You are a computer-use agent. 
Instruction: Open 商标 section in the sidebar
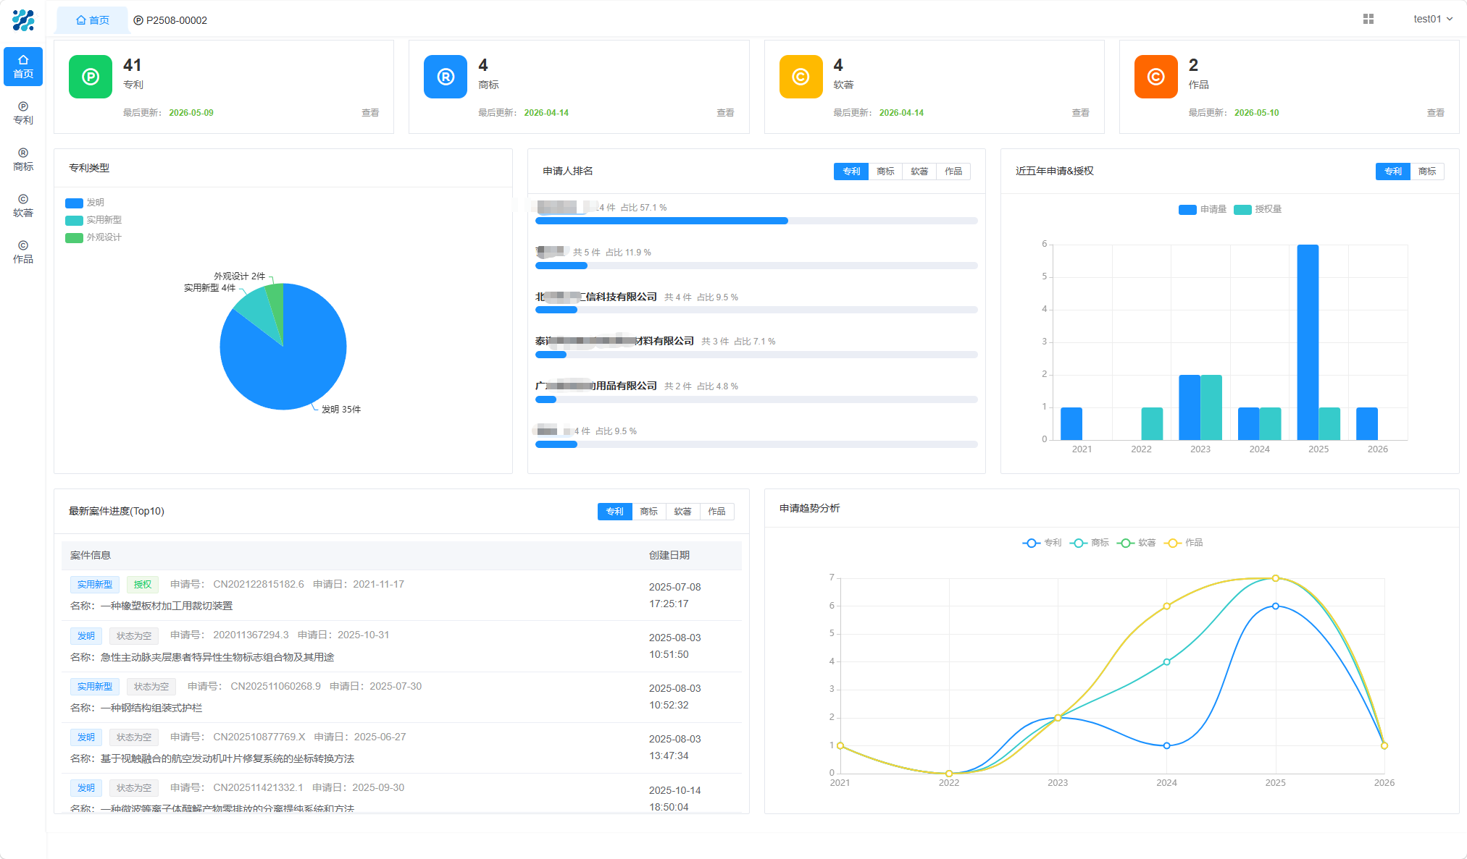[23, 159]
